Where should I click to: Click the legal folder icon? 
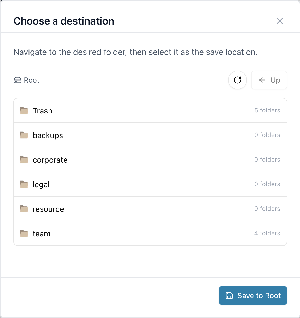tap(24, 184)
